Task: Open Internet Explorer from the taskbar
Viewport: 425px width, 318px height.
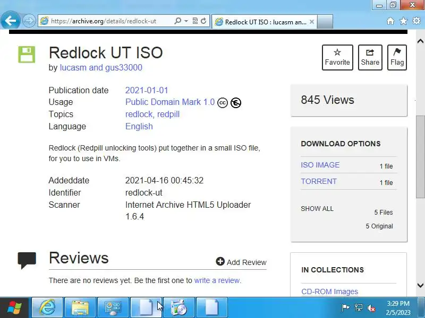Action: click(x=47, y=308)
